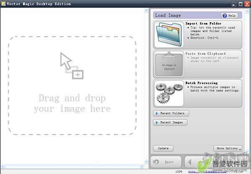Viewport: 251px width, 174px height.
Task: Open the Help button
Action: pos(230,15)
